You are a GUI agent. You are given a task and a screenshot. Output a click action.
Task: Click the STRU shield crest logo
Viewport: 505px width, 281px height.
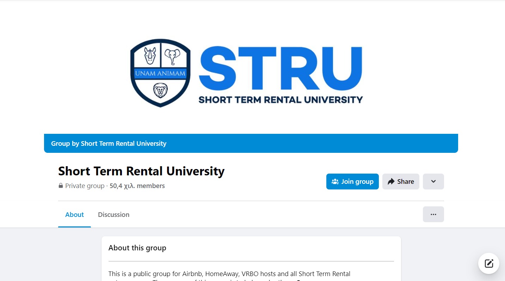click(160, 73)
